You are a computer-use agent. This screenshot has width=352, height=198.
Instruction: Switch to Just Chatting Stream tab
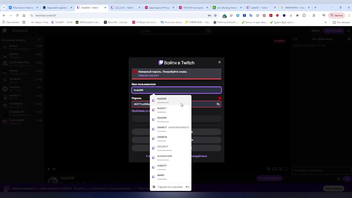pos(228,7)
